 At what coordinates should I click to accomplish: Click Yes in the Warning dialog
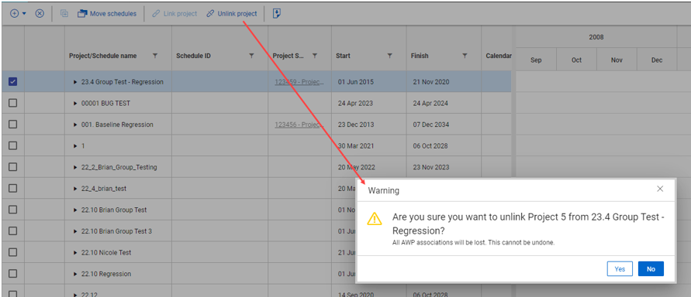pos(620,269)
